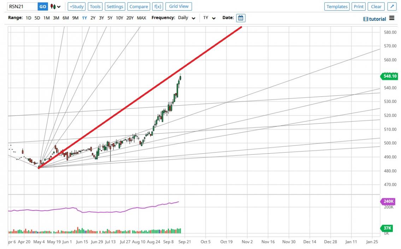Open the f(x) expressions tool
The width and height of the screenshot is (401, 249).
[157, 6]
